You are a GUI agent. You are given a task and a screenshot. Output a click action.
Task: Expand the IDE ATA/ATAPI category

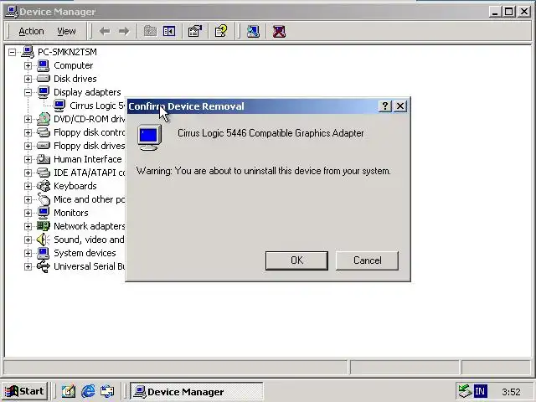pyautogui.click(x=28, y=173)
